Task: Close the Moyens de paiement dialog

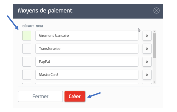Action: tap(156, 10)
